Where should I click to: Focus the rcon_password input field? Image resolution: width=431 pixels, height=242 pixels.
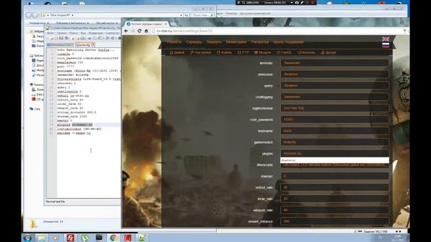[x=335, y=120]
